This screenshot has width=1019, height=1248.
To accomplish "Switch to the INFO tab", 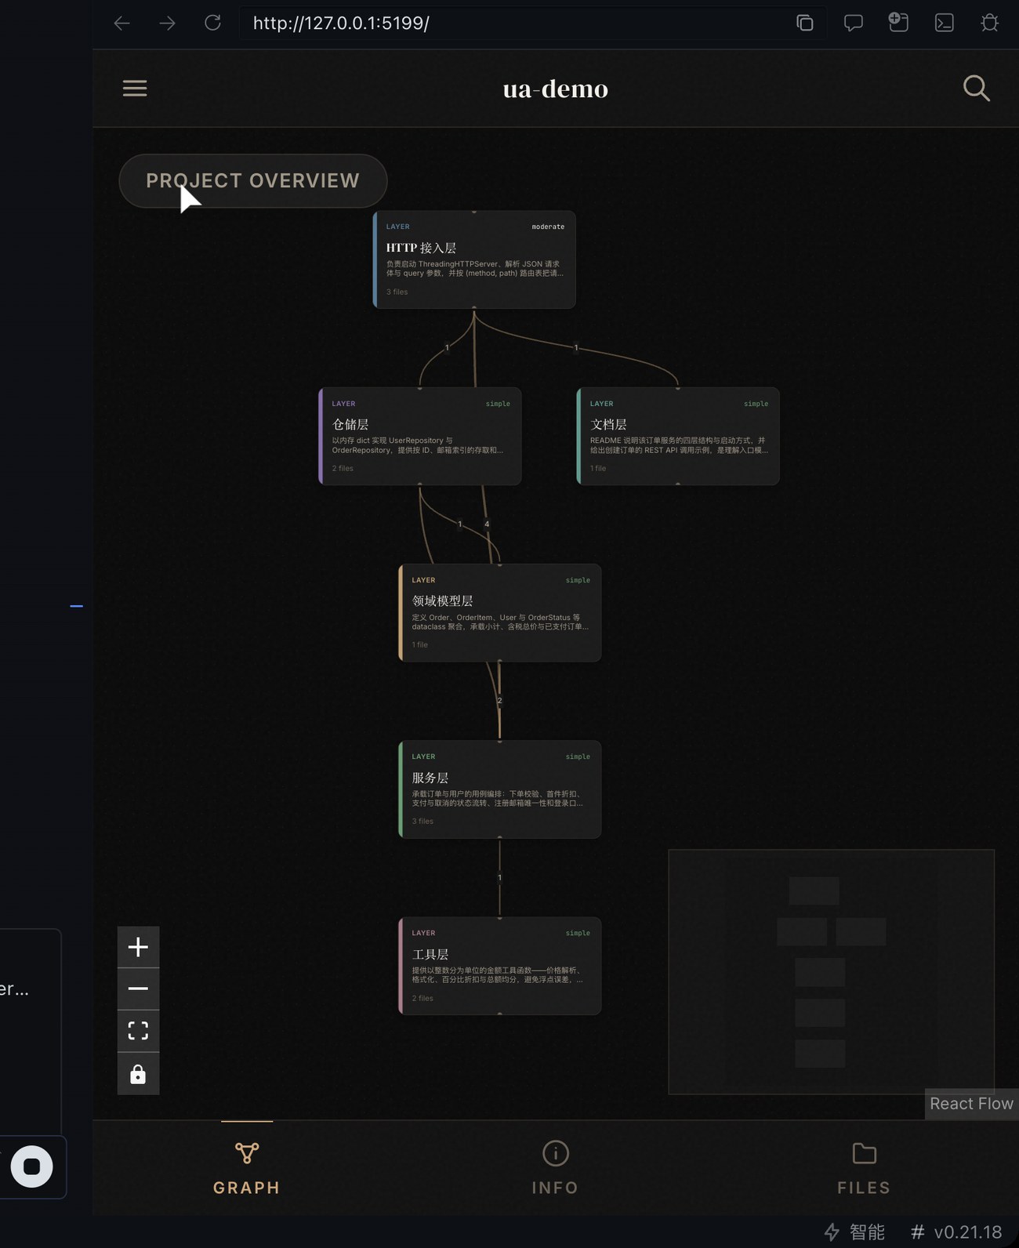I will 555,1168.
